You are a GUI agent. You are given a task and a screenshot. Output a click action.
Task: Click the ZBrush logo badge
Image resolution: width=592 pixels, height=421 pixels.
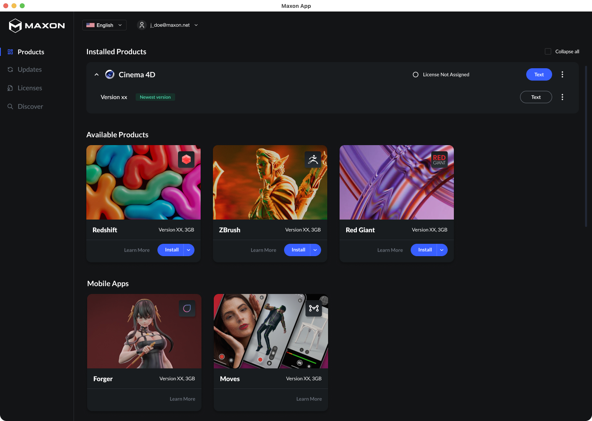[x=313, y=160]
